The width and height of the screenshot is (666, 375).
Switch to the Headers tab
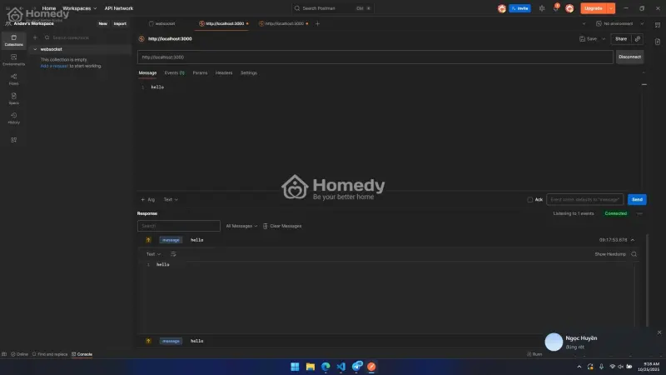point(224,73)
